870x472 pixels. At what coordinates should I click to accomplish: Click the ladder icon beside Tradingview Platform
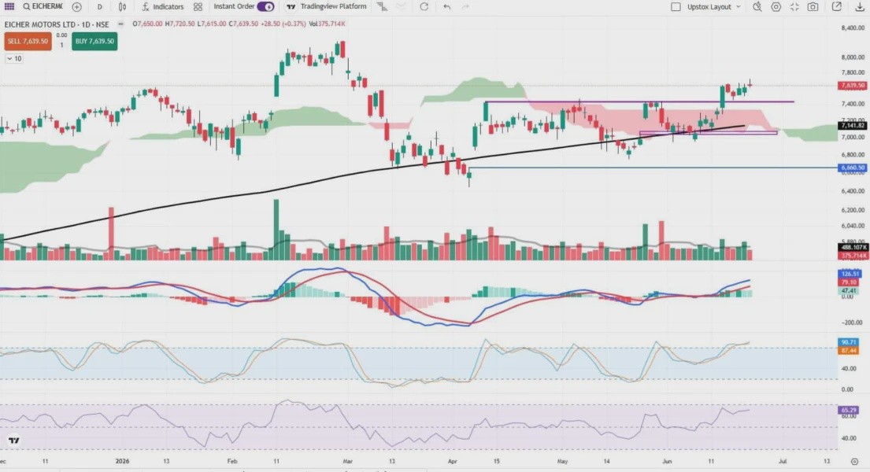(382, 6)
